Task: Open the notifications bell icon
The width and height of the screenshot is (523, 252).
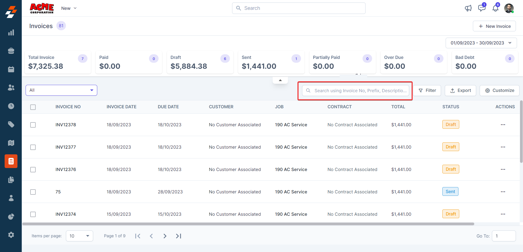Action: [495, 8]
